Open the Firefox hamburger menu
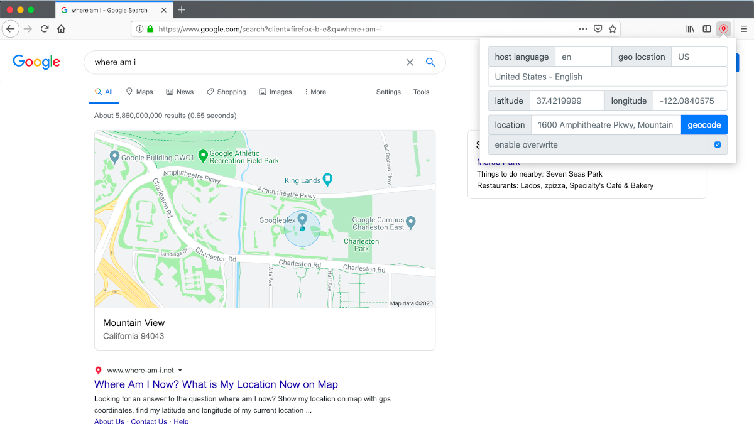 pos(743,29)
